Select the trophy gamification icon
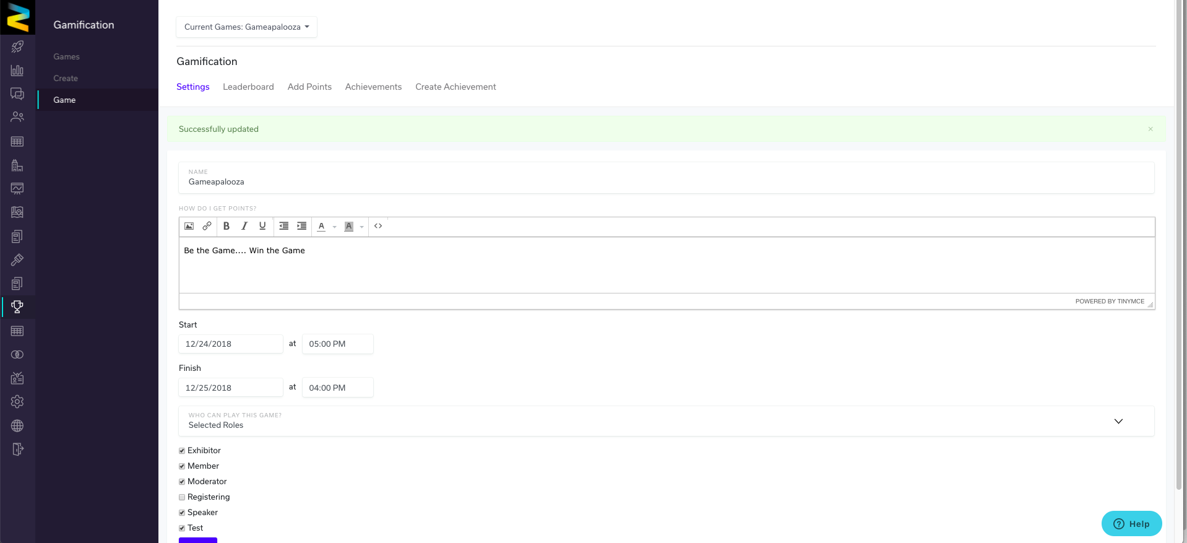Screen dimensions: 1187x543 (17, 306)
